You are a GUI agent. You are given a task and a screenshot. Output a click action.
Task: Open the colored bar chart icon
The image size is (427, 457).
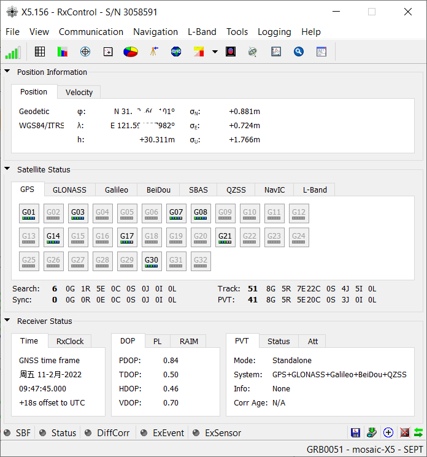pos(63,52)
